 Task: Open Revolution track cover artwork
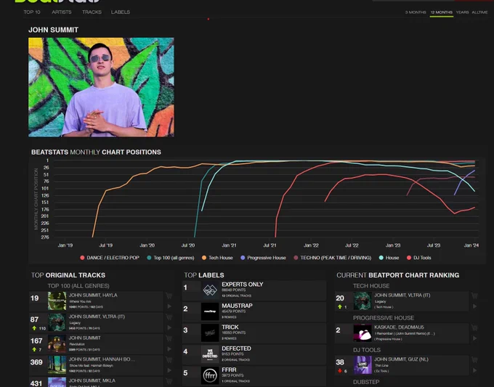(57, 343)
